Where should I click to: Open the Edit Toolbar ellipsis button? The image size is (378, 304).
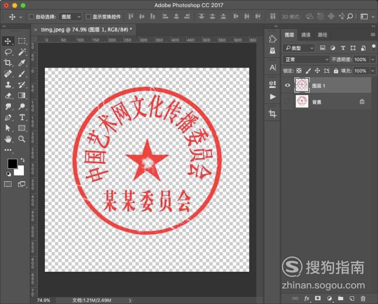[x=8, y=150]
